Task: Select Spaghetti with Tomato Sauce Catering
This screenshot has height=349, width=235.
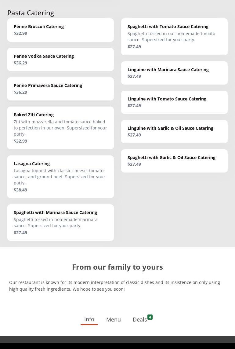Action: point(174,37)
